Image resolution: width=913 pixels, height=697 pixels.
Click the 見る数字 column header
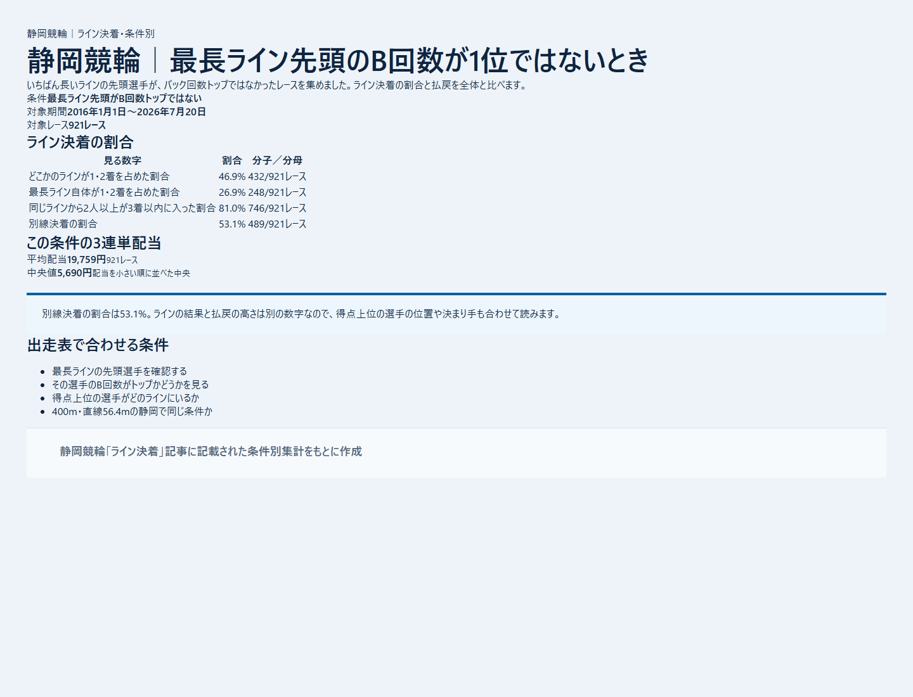click(122, 160)
